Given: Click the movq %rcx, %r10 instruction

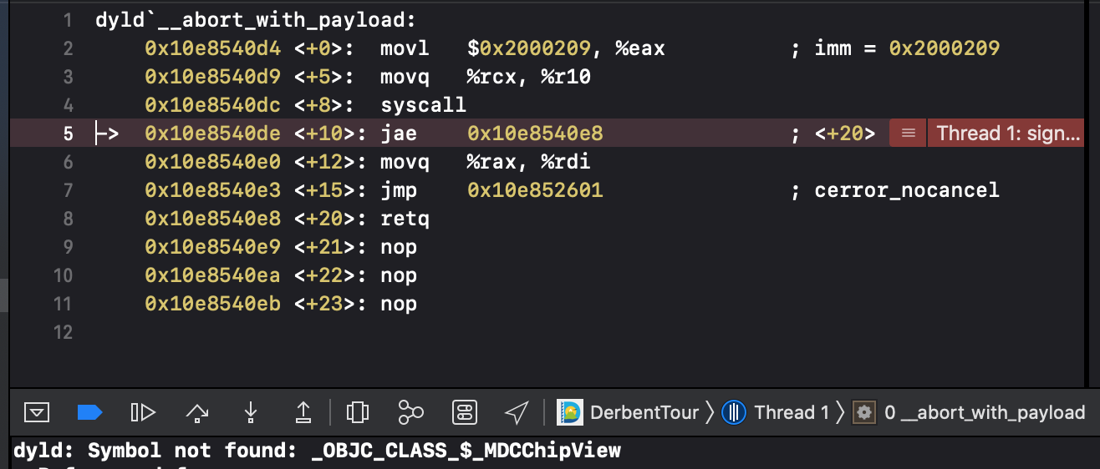Looking at the screenshot, I should (486, 77).
